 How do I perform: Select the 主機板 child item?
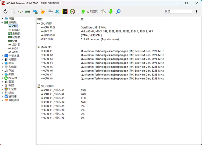(14, 34)
